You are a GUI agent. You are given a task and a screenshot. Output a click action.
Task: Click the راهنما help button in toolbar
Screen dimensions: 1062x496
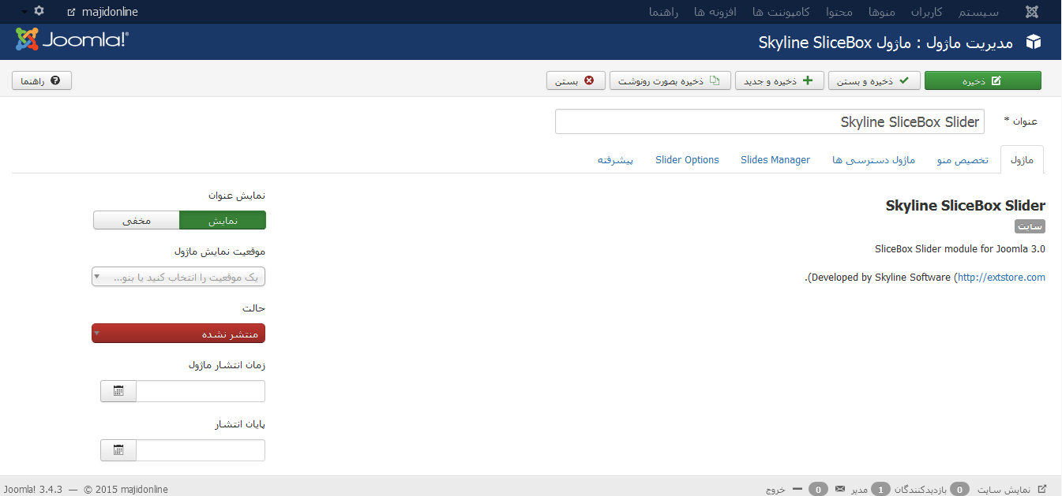(x=42, y=80)
